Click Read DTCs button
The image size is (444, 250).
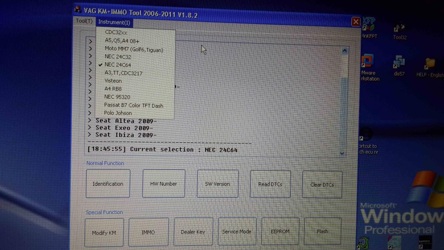point(270,184)
